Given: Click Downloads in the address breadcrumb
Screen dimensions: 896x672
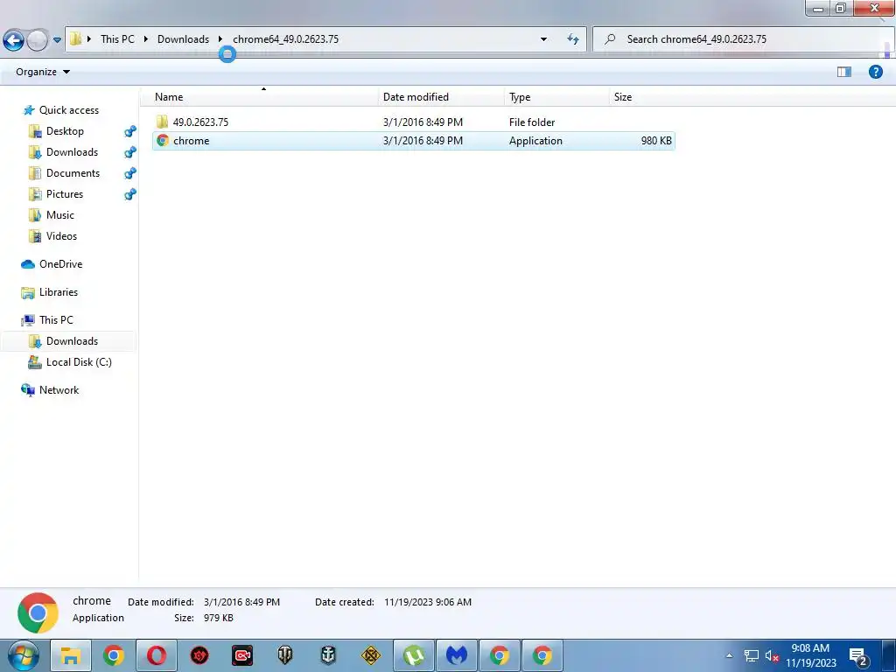Looking at the screenshot, I should (184, 38).
